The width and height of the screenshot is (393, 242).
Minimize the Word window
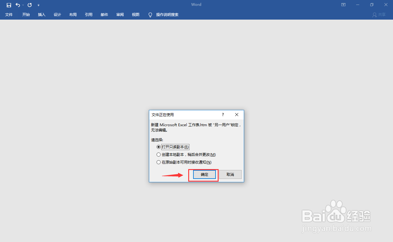click(x=358, y=5)
